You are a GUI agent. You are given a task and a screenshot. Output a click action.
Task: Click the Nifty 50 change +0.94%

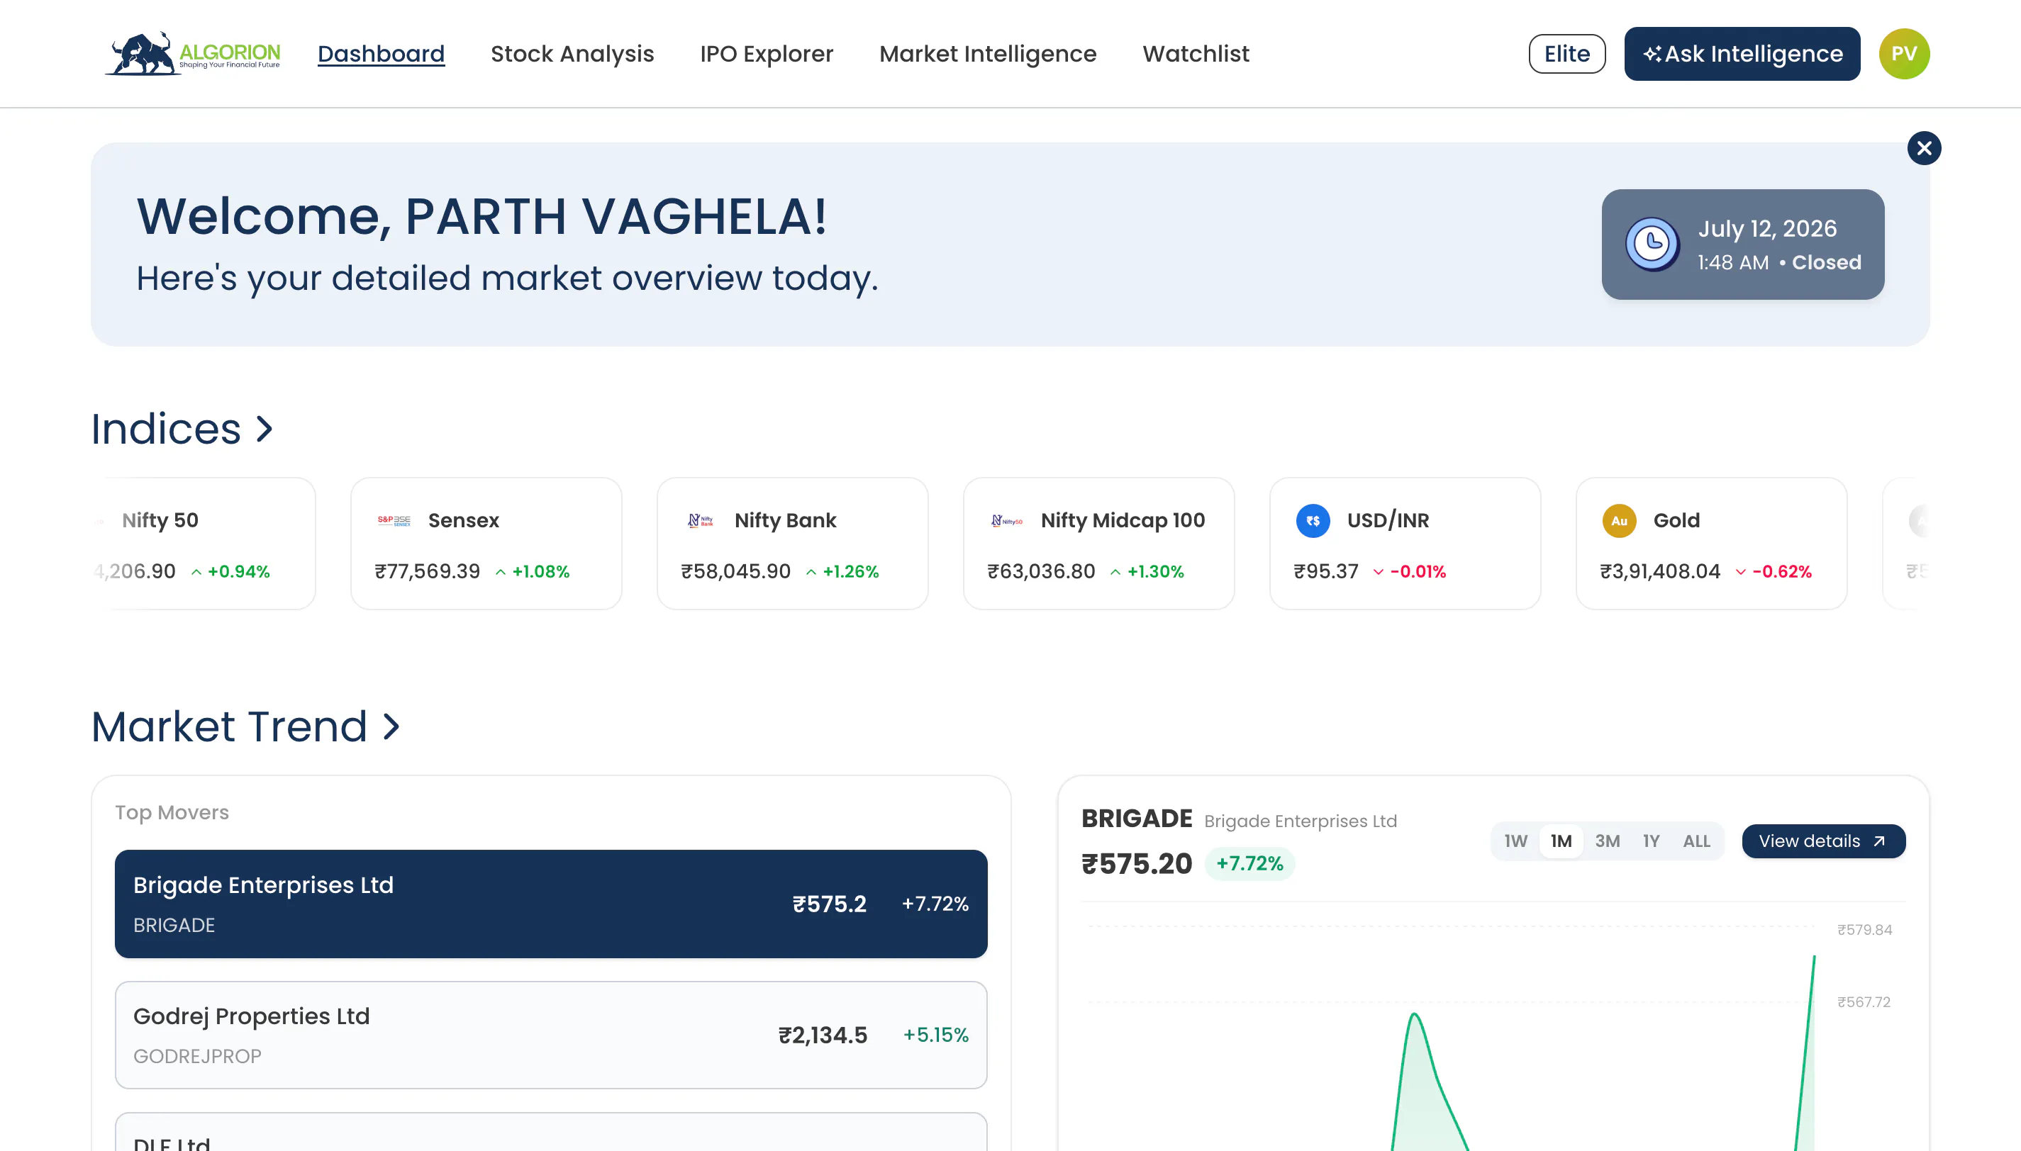(x=239, y=571)
